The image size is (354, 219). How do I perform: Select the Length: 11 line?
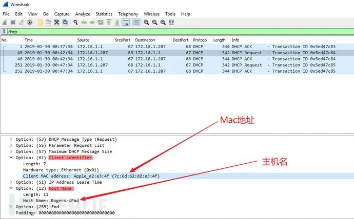click(x=36, y=194)
